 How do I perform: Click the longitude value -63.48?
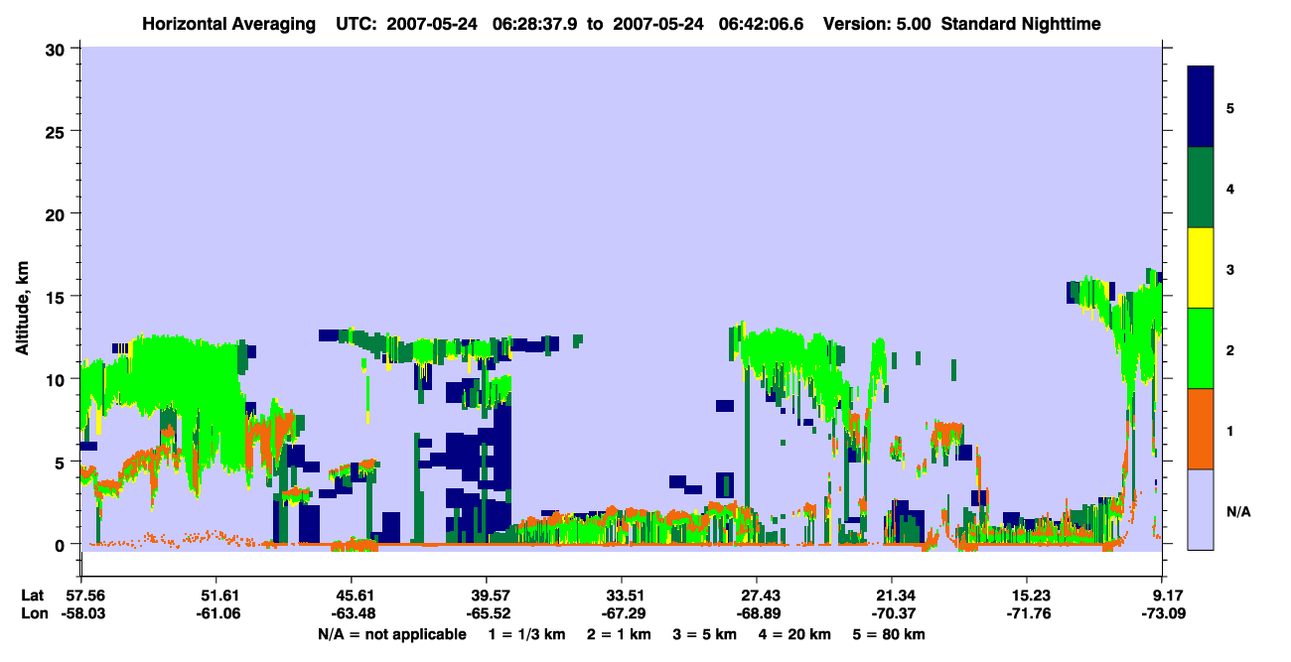coord(352,613)
